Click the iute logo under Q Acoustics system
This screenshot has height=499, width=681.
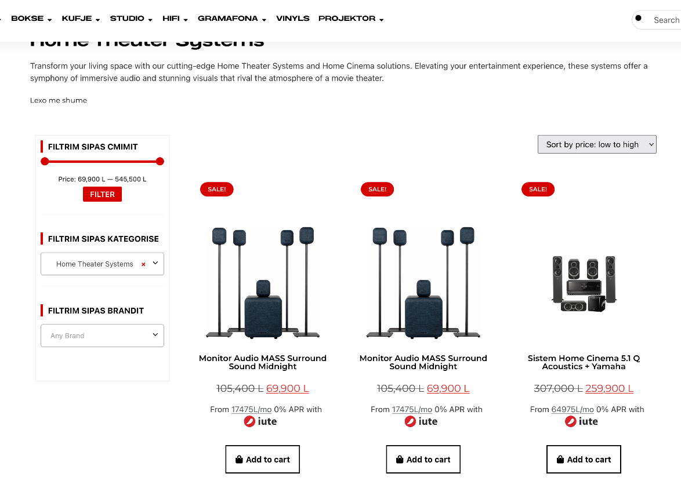(x=583, y=421)
